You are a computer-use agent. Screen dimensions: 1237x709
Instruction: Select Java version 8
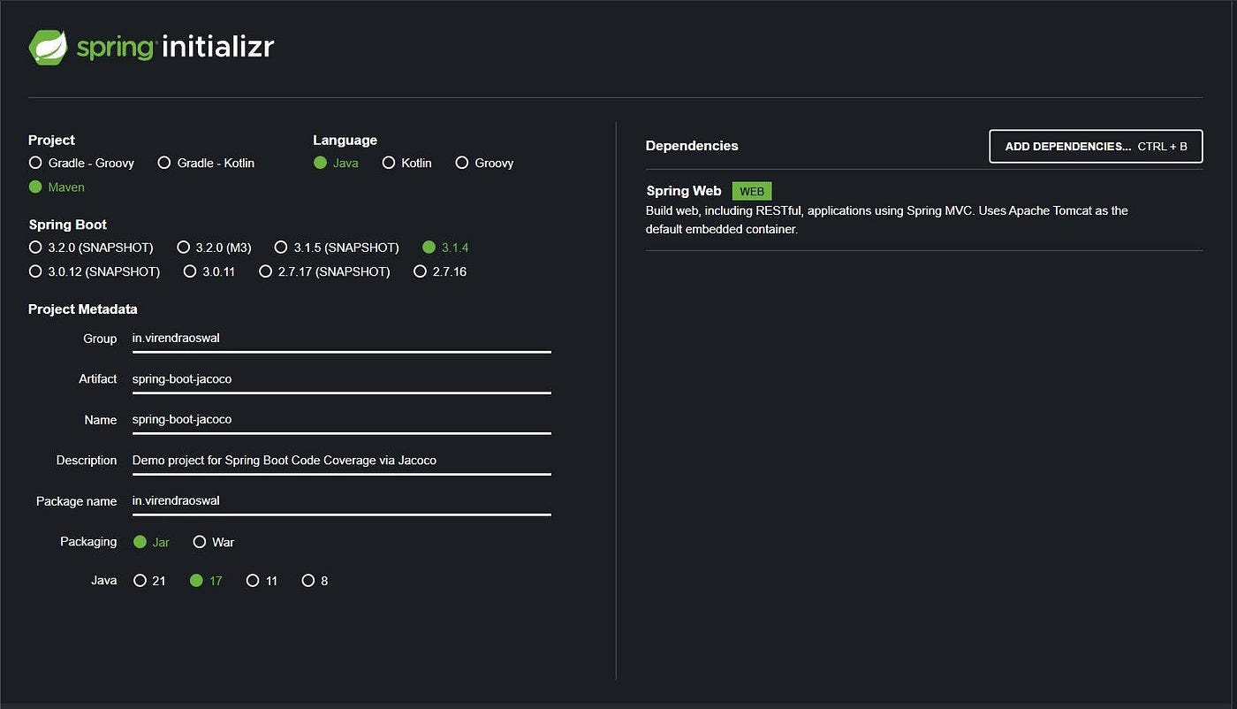315,581
